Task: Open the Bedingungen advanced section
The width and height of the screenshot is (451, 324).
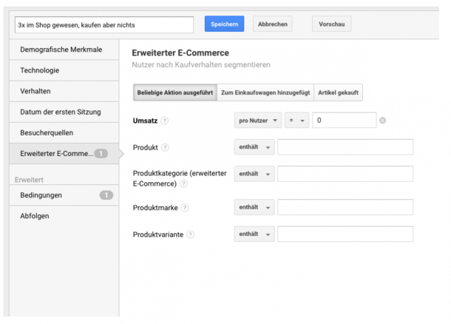Action: pos(64,195)
